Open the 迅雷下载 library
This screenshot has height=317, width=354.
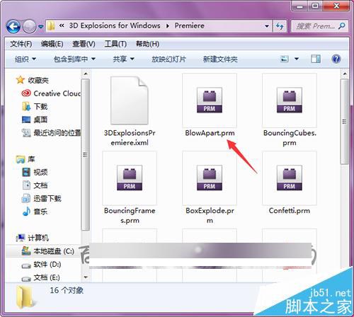point(47,199)
